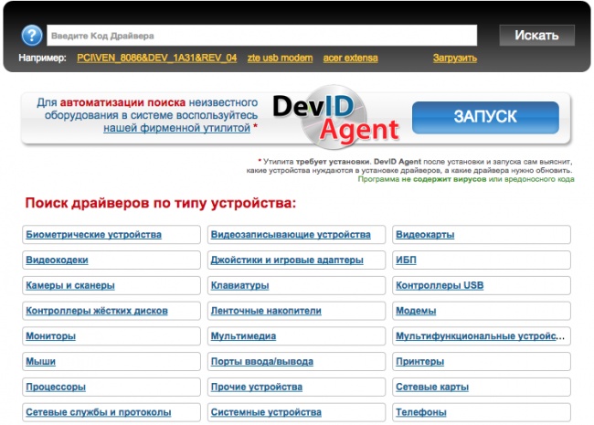The height and width of the screenshot is (425, 594).
Task: Open the PCI\VEN_8086&DEV_1A31&REV_04 example link
Action: (156, 58)
